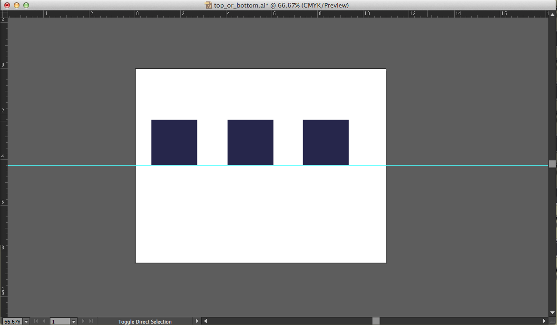
Task: Select the left dark navy square
Action: point(174,142)
